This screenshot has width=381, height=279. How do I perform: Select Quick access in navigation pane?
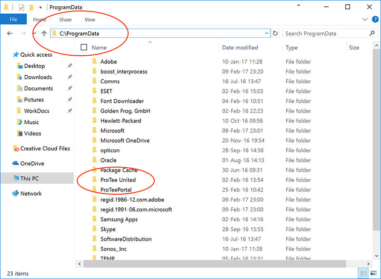[36, 55]
